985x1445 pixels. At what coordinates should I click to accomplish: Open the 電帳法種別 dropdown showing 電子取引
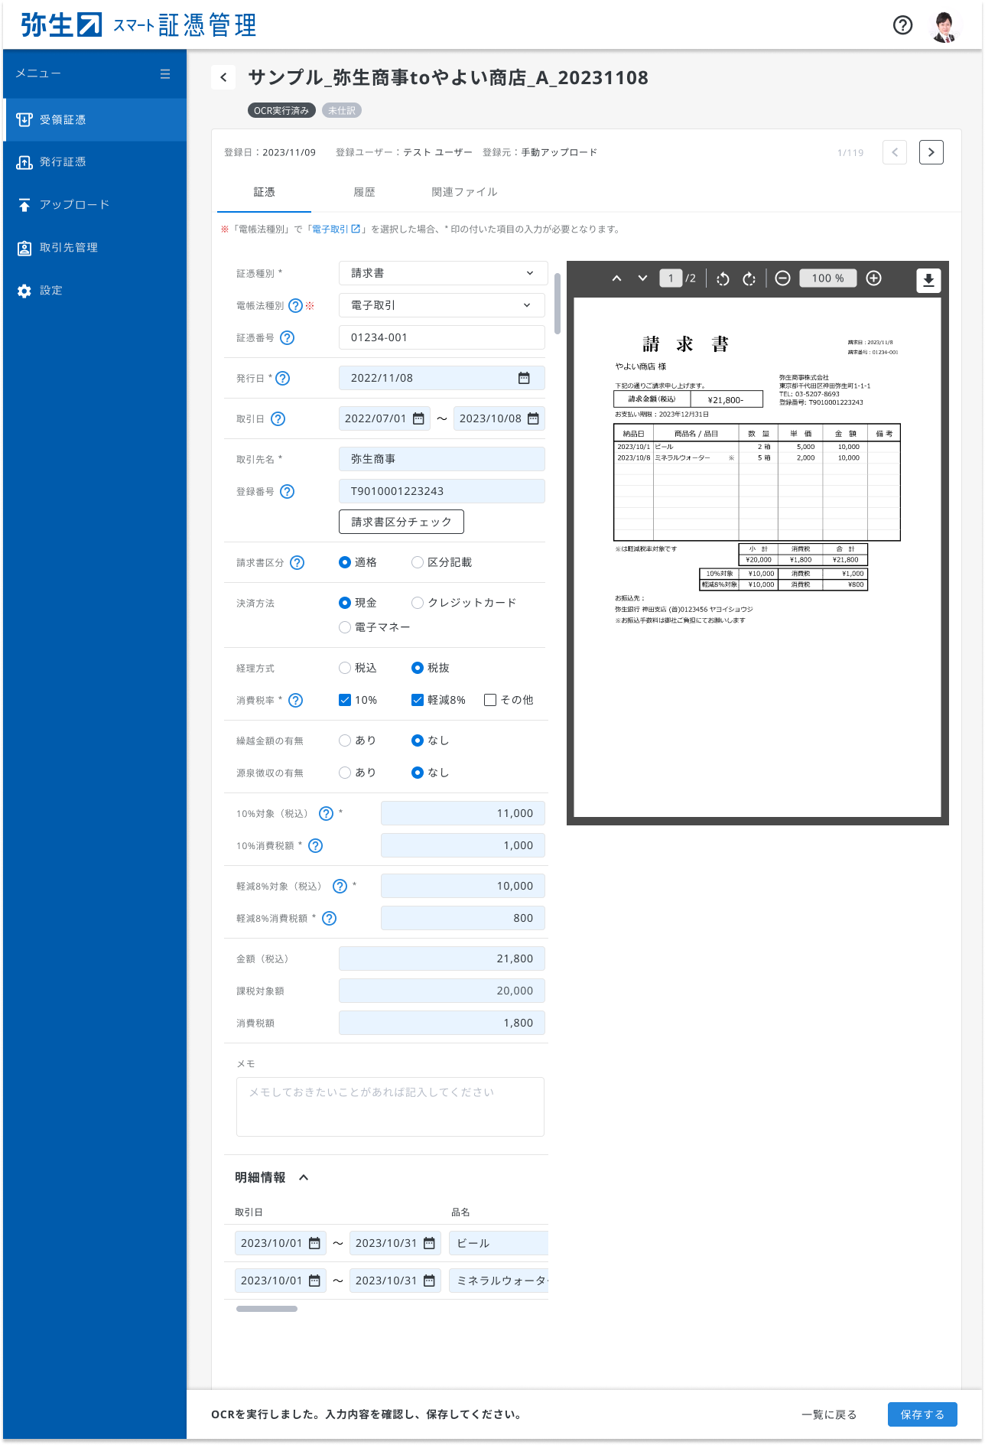[x=442, y=305]
